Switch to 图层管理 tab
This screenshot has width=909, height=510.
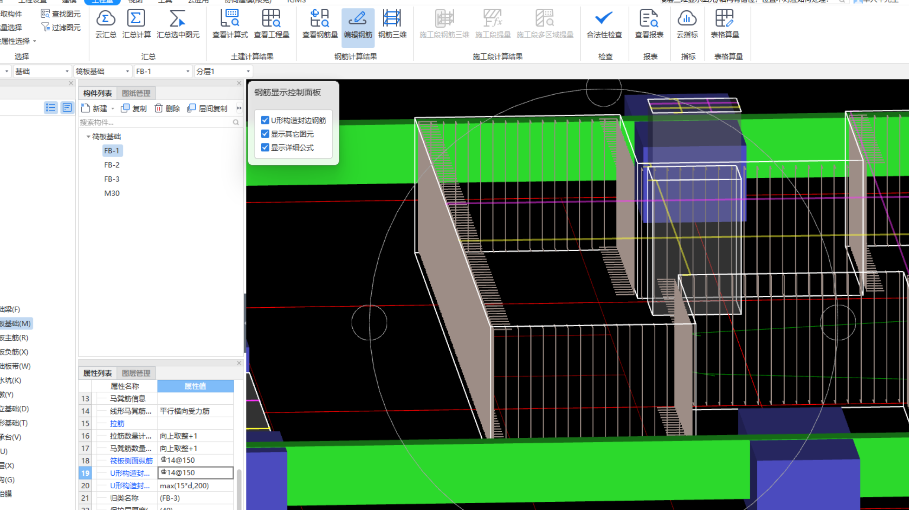coord(136,373)
